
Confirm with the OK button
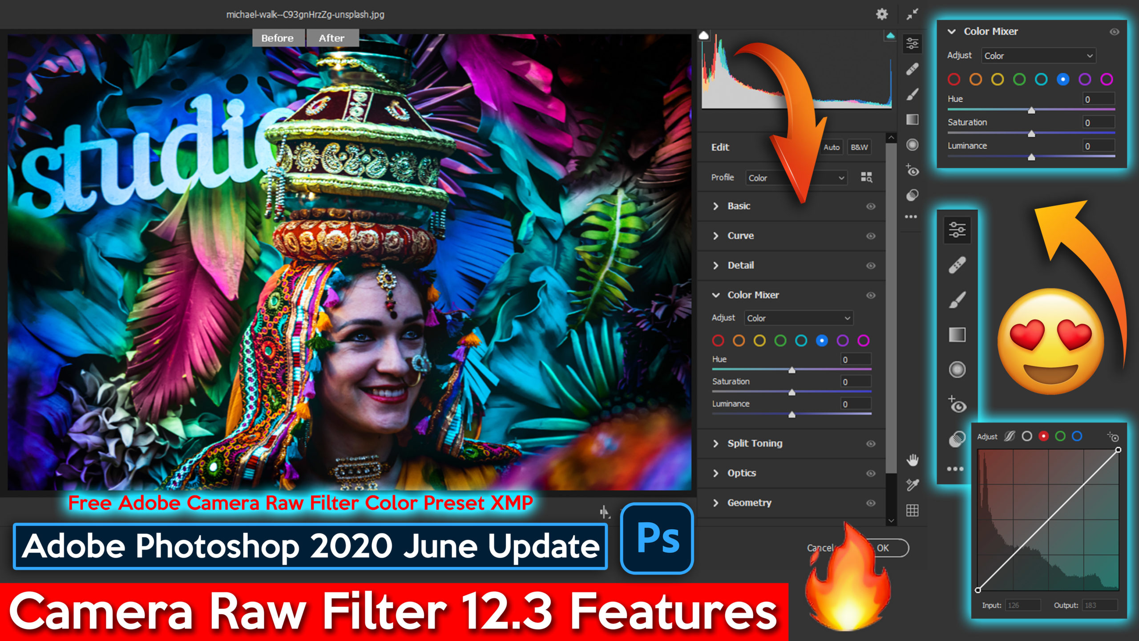coord(883,548)
